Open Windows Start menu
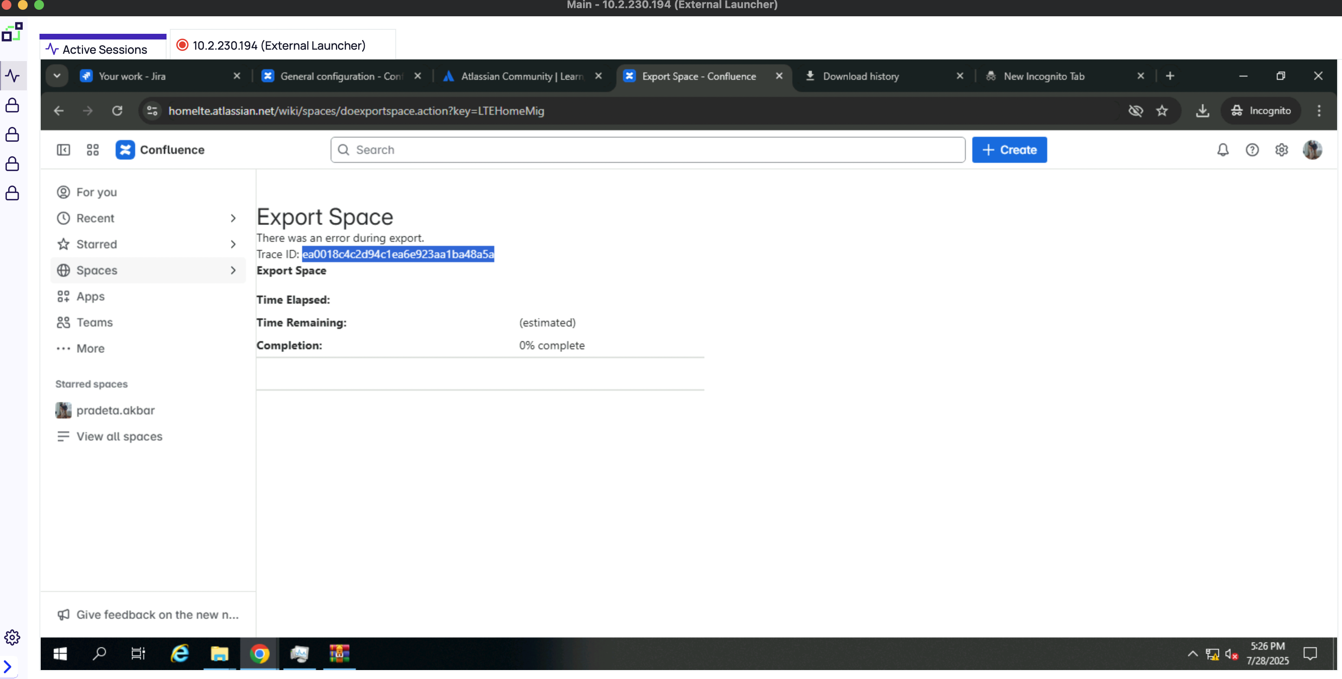This screenshot has height=679, width=1342. (60, 653)
